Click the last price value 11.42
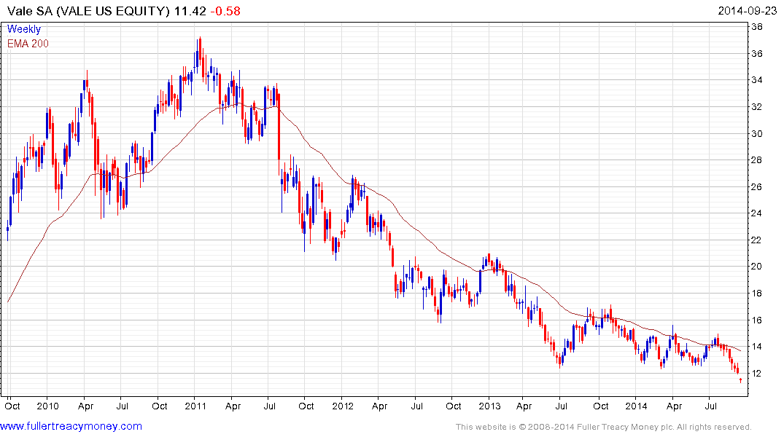 point(190,11)
